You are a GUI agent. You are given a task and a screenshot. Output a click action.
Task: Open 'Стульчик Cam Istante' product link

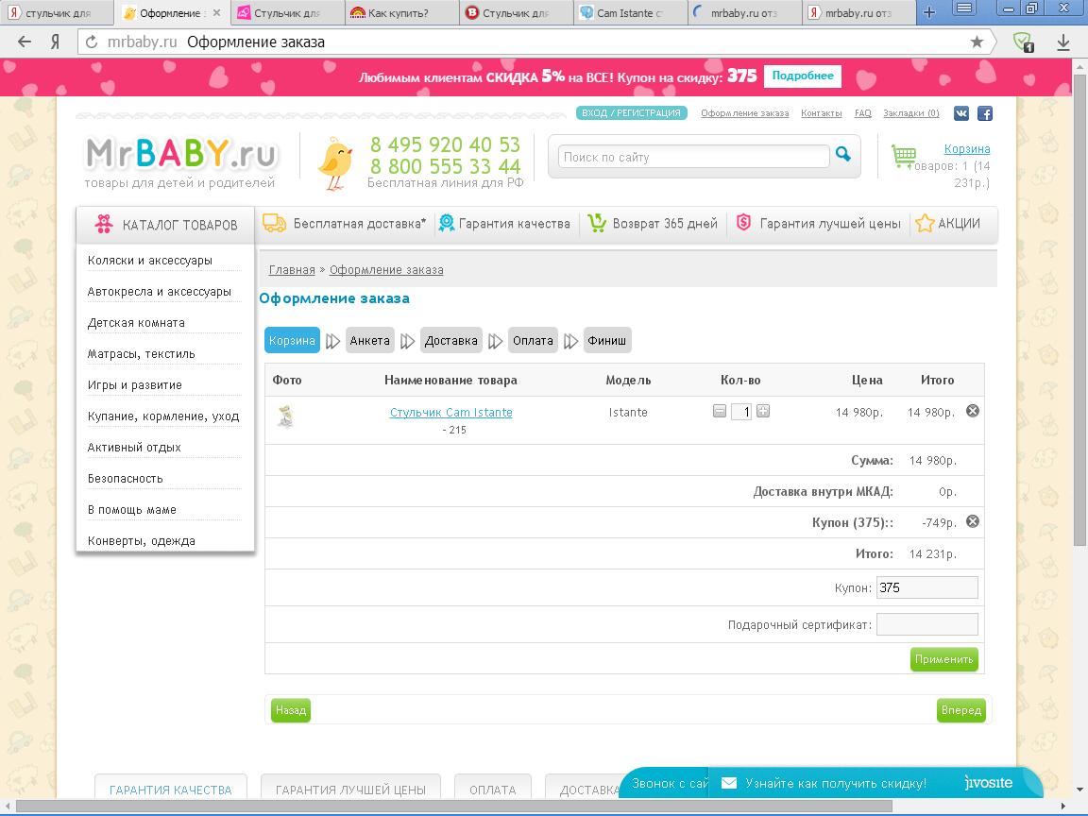point(451,412)
